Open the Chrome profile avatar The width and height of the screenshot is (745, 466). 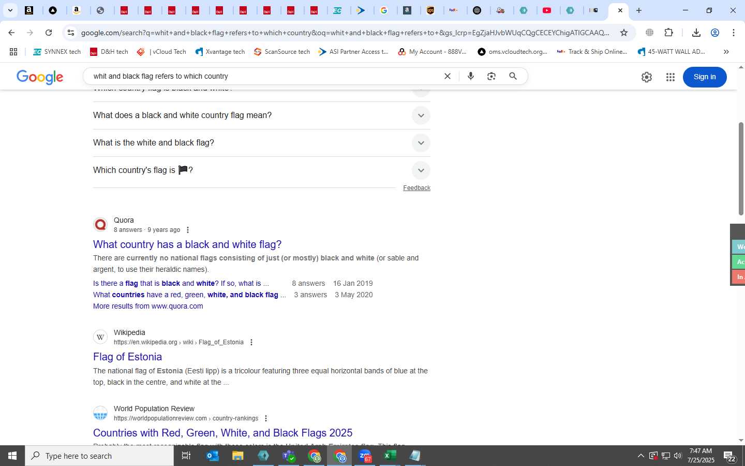click(x=715, y=33)
